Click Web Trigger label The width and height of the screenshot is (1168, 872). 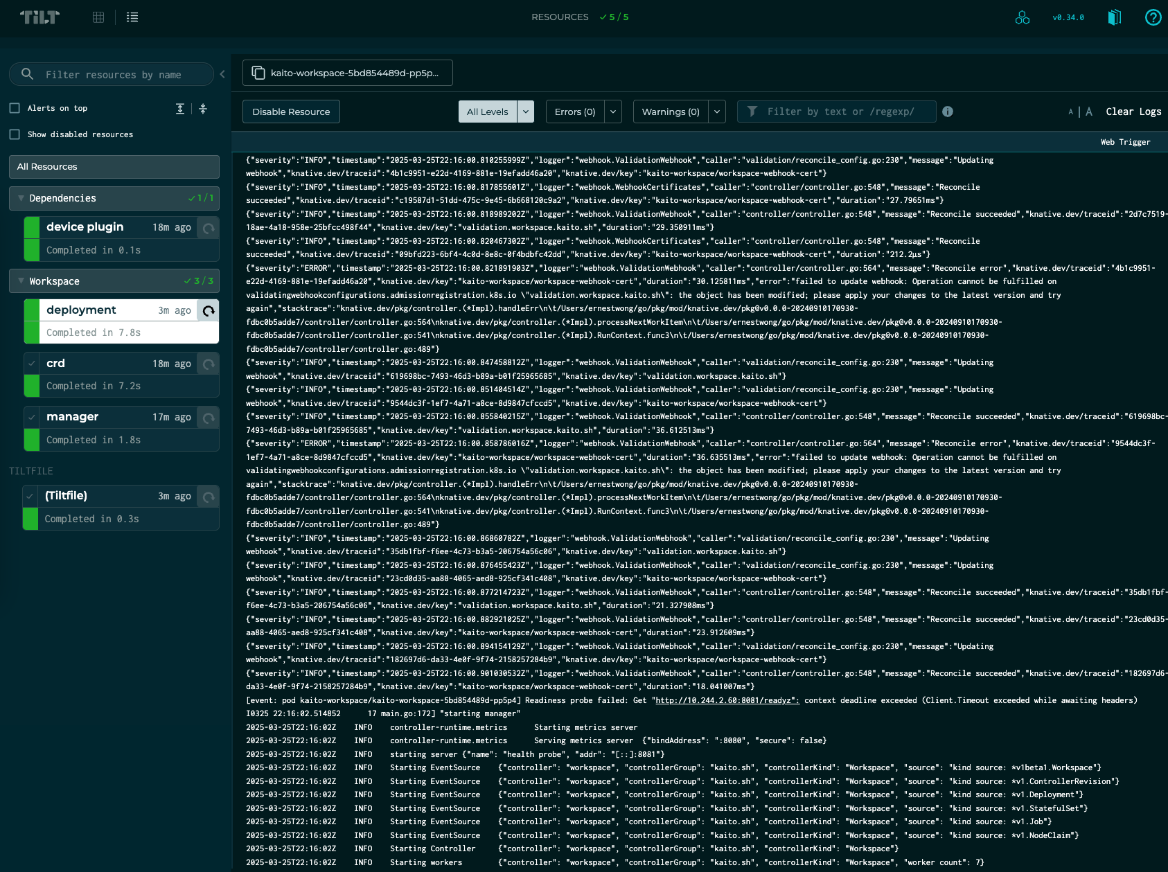[1125, 142]
